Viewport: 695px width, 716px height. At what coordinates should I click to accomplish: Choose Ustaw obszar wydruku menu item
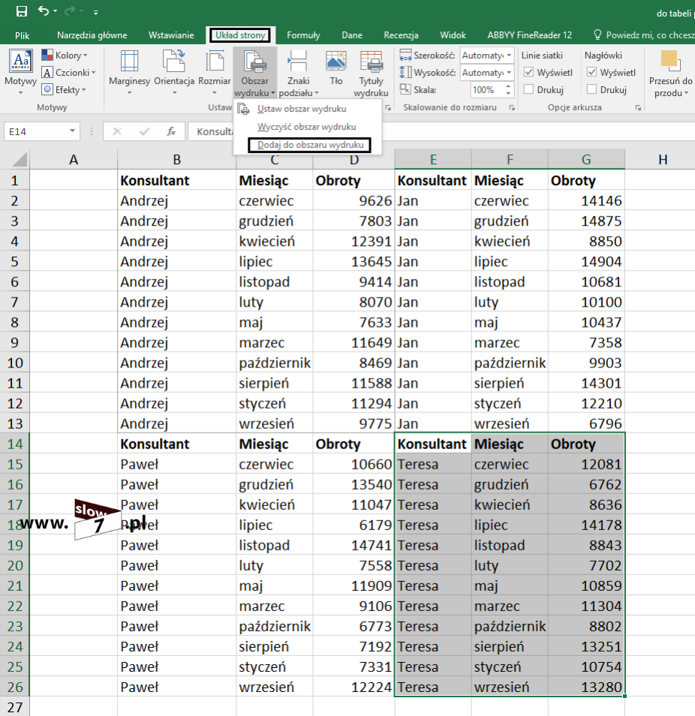point(307,109)
